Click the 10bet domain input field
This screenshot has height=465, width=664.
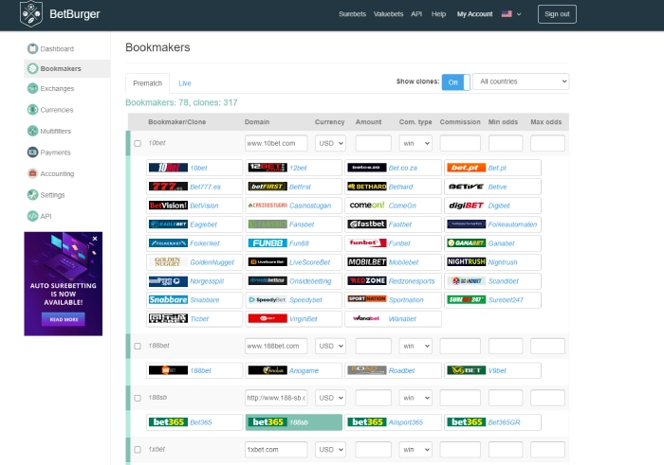276,143
